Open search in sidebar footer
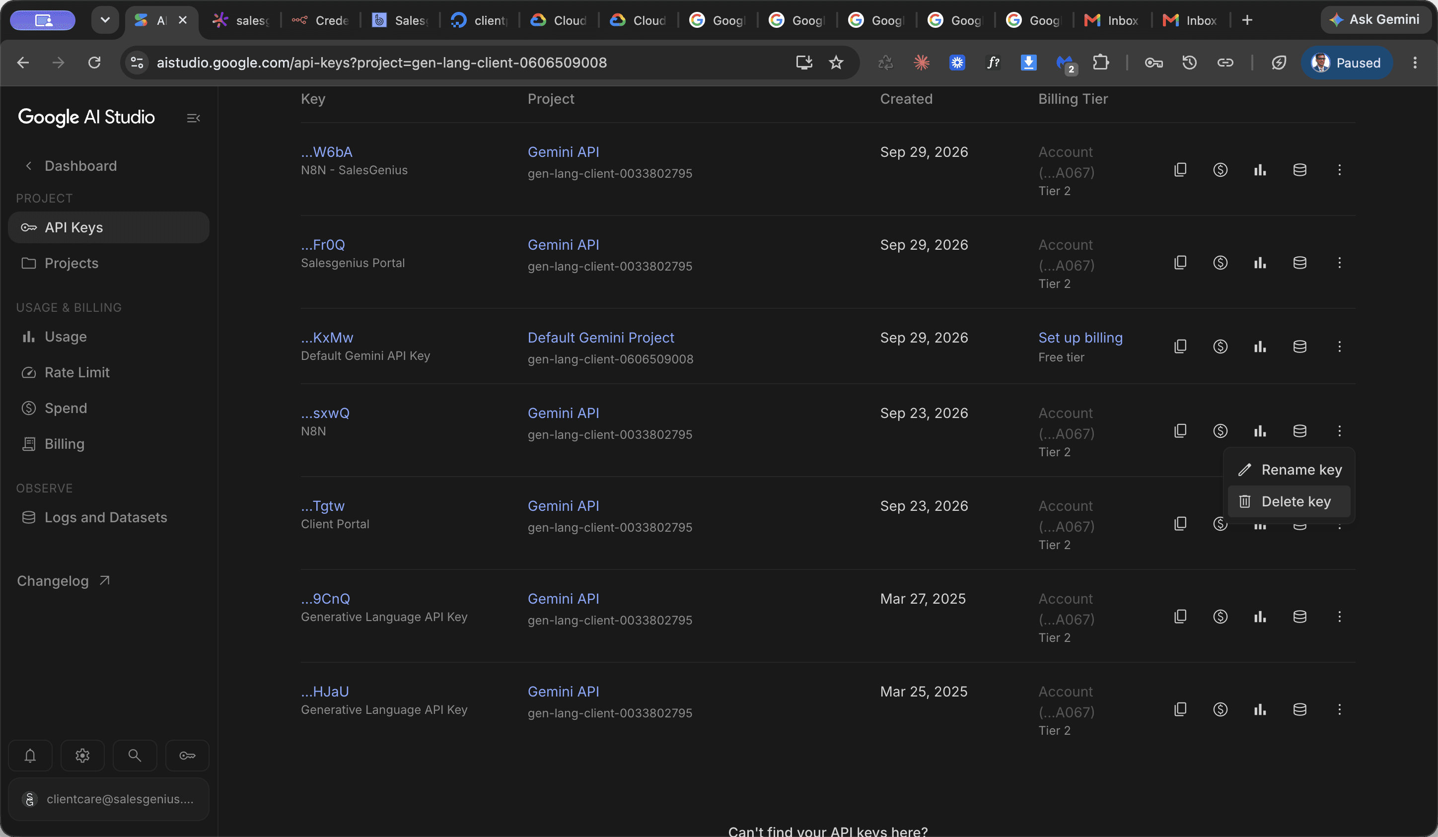 pyautogui.click(x=135, y=756)
